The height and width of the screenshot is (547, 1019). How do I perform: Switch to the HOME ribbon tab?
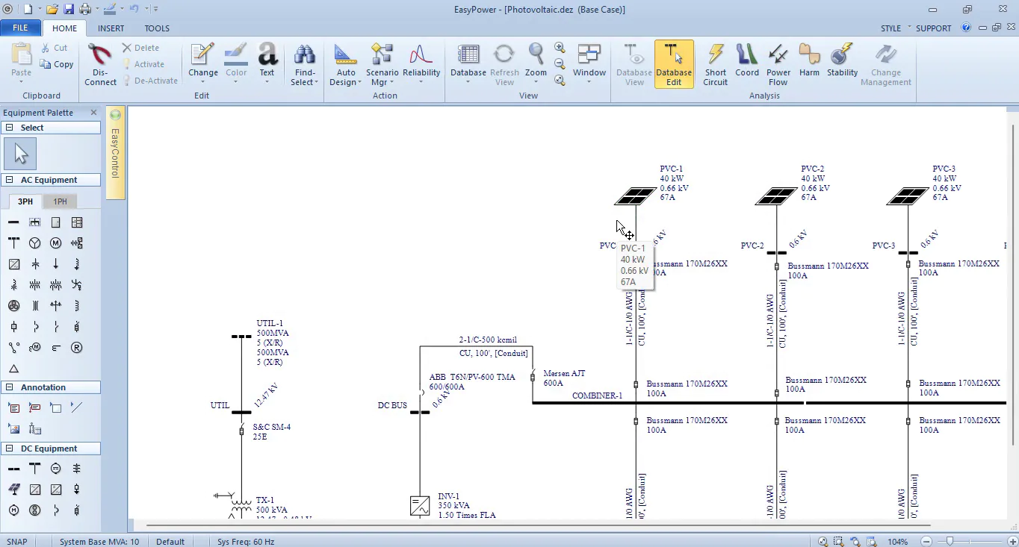tap(64, 28)
